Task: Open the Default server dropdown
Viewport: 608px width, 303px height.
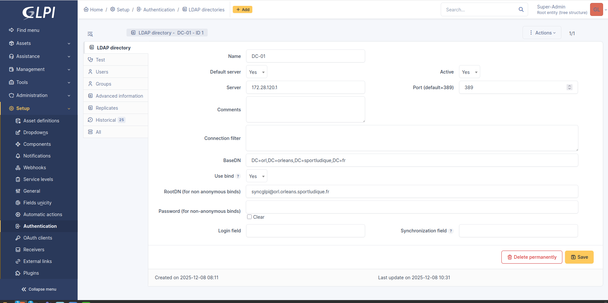Action: coord(257,72)
